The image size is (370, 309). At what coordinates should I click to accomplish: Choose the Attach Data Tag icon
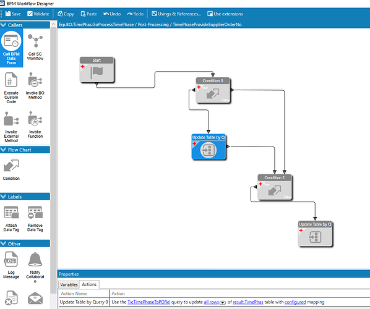tap(11, 219)
